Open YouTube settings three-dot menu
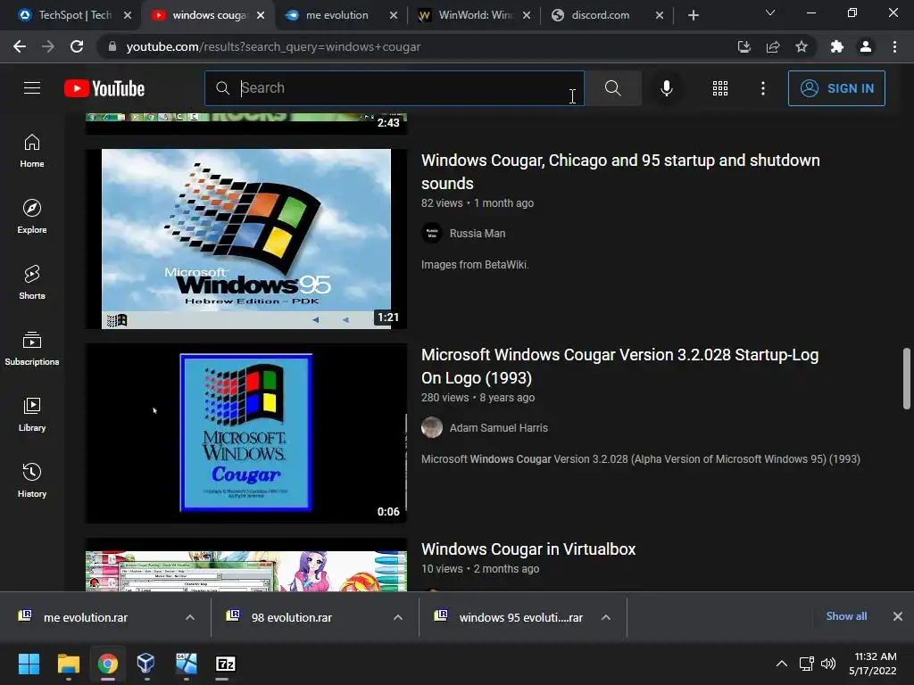Image resolution: width=914 pixels, height=685 pixels. tap(762, 88)
